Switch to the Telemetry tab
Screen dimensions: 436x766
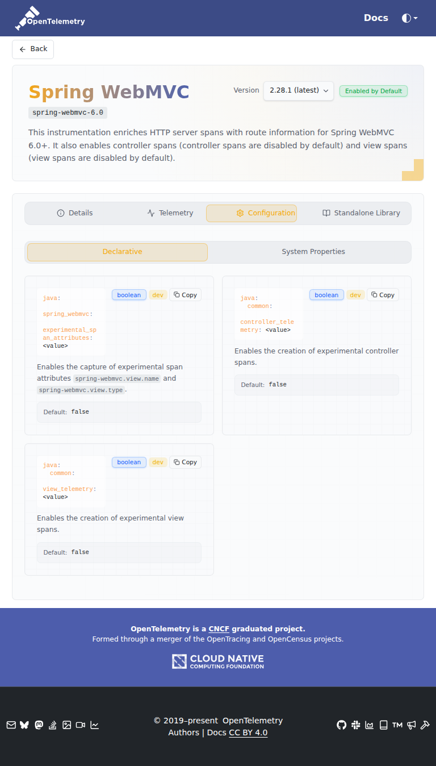(x=170, y=213)
